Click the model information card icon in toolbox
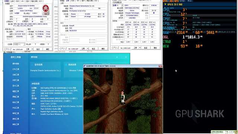Image resolution: width=238 pixels, height=134 pixels. 32,64
